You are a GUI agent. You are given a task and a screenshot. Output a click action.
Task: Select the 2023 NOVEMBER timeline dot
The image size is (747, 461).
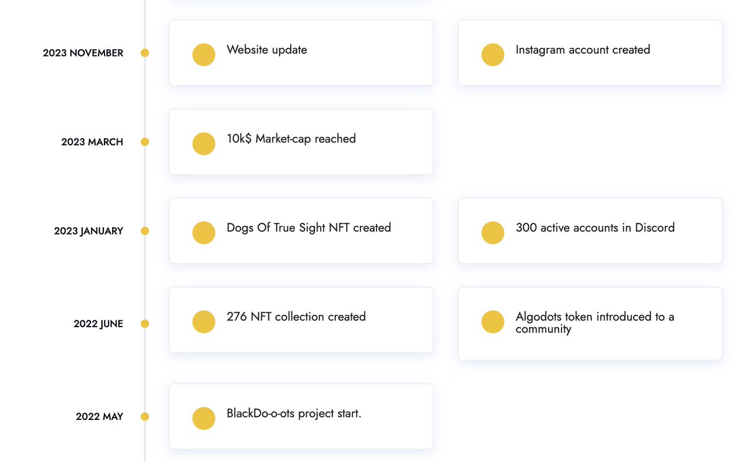(145, 53)
